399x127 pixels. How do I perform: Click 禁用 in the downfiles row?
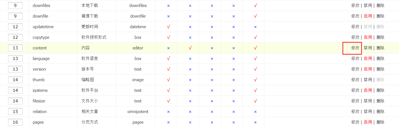coord(368,6)
